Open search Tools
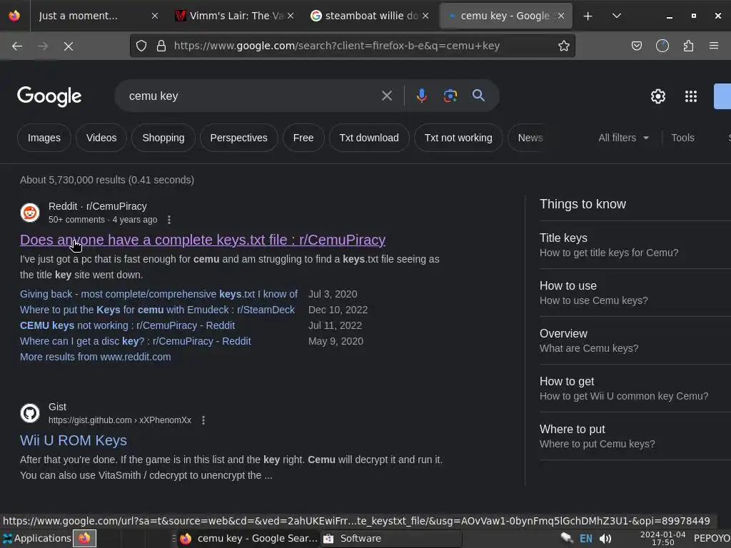 click(x=682, y=138)
